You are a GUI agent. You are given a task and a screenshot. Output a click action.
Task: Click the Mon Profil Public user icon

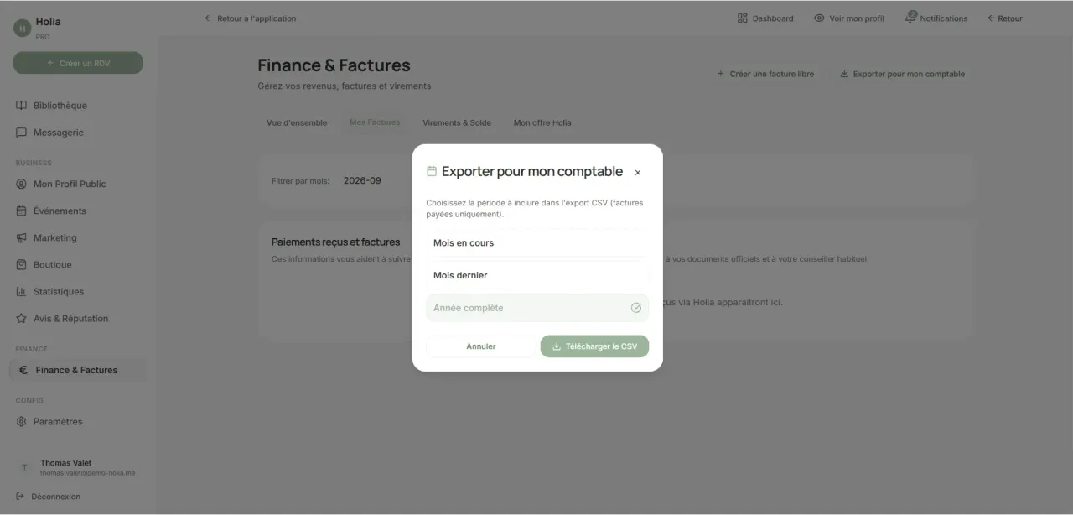(x=22, y=184)
